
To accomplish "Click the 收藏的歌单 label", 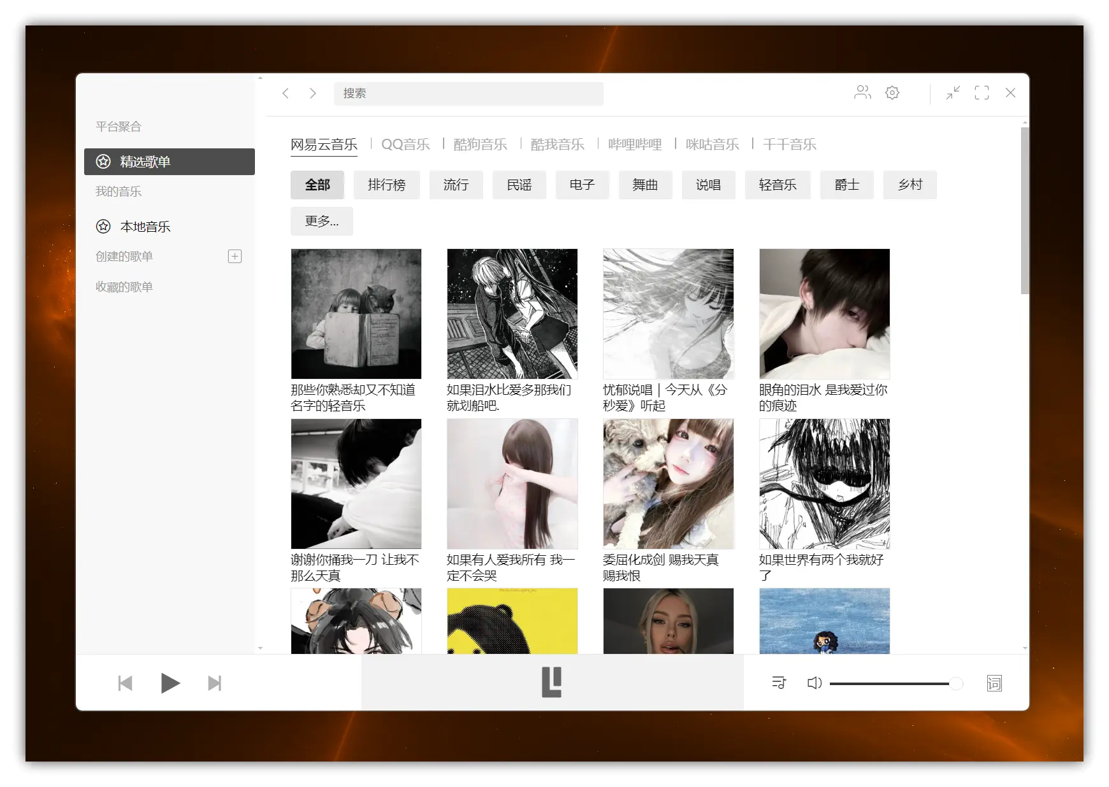I will 124,287.
